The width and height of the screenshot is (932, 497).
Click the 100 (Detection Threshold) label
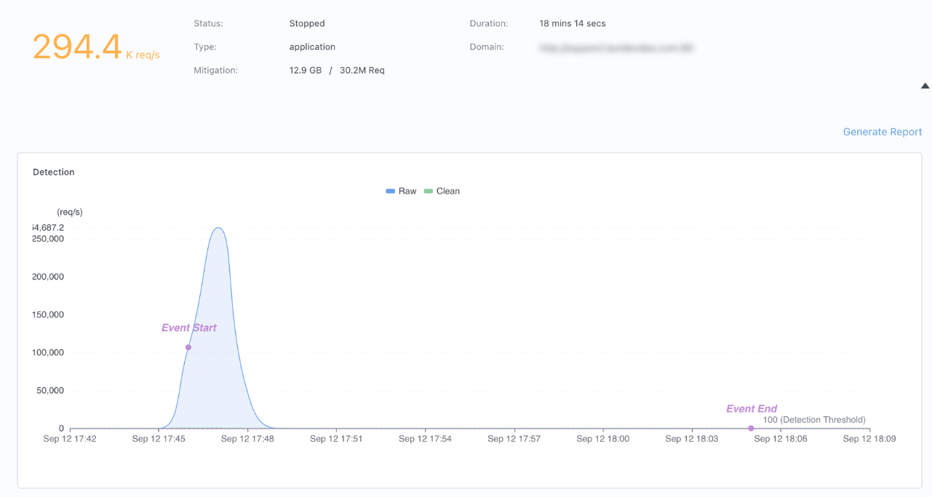click(x=814, y=420)
